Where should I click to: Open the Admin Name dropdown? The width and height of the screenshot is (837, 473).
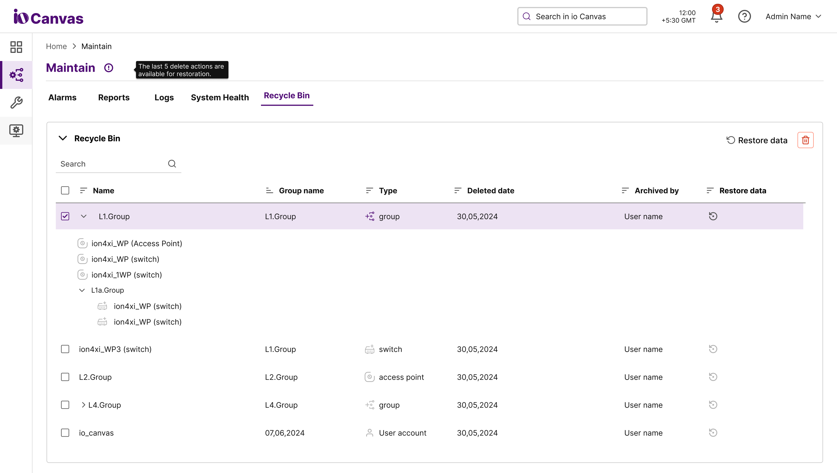793,16
